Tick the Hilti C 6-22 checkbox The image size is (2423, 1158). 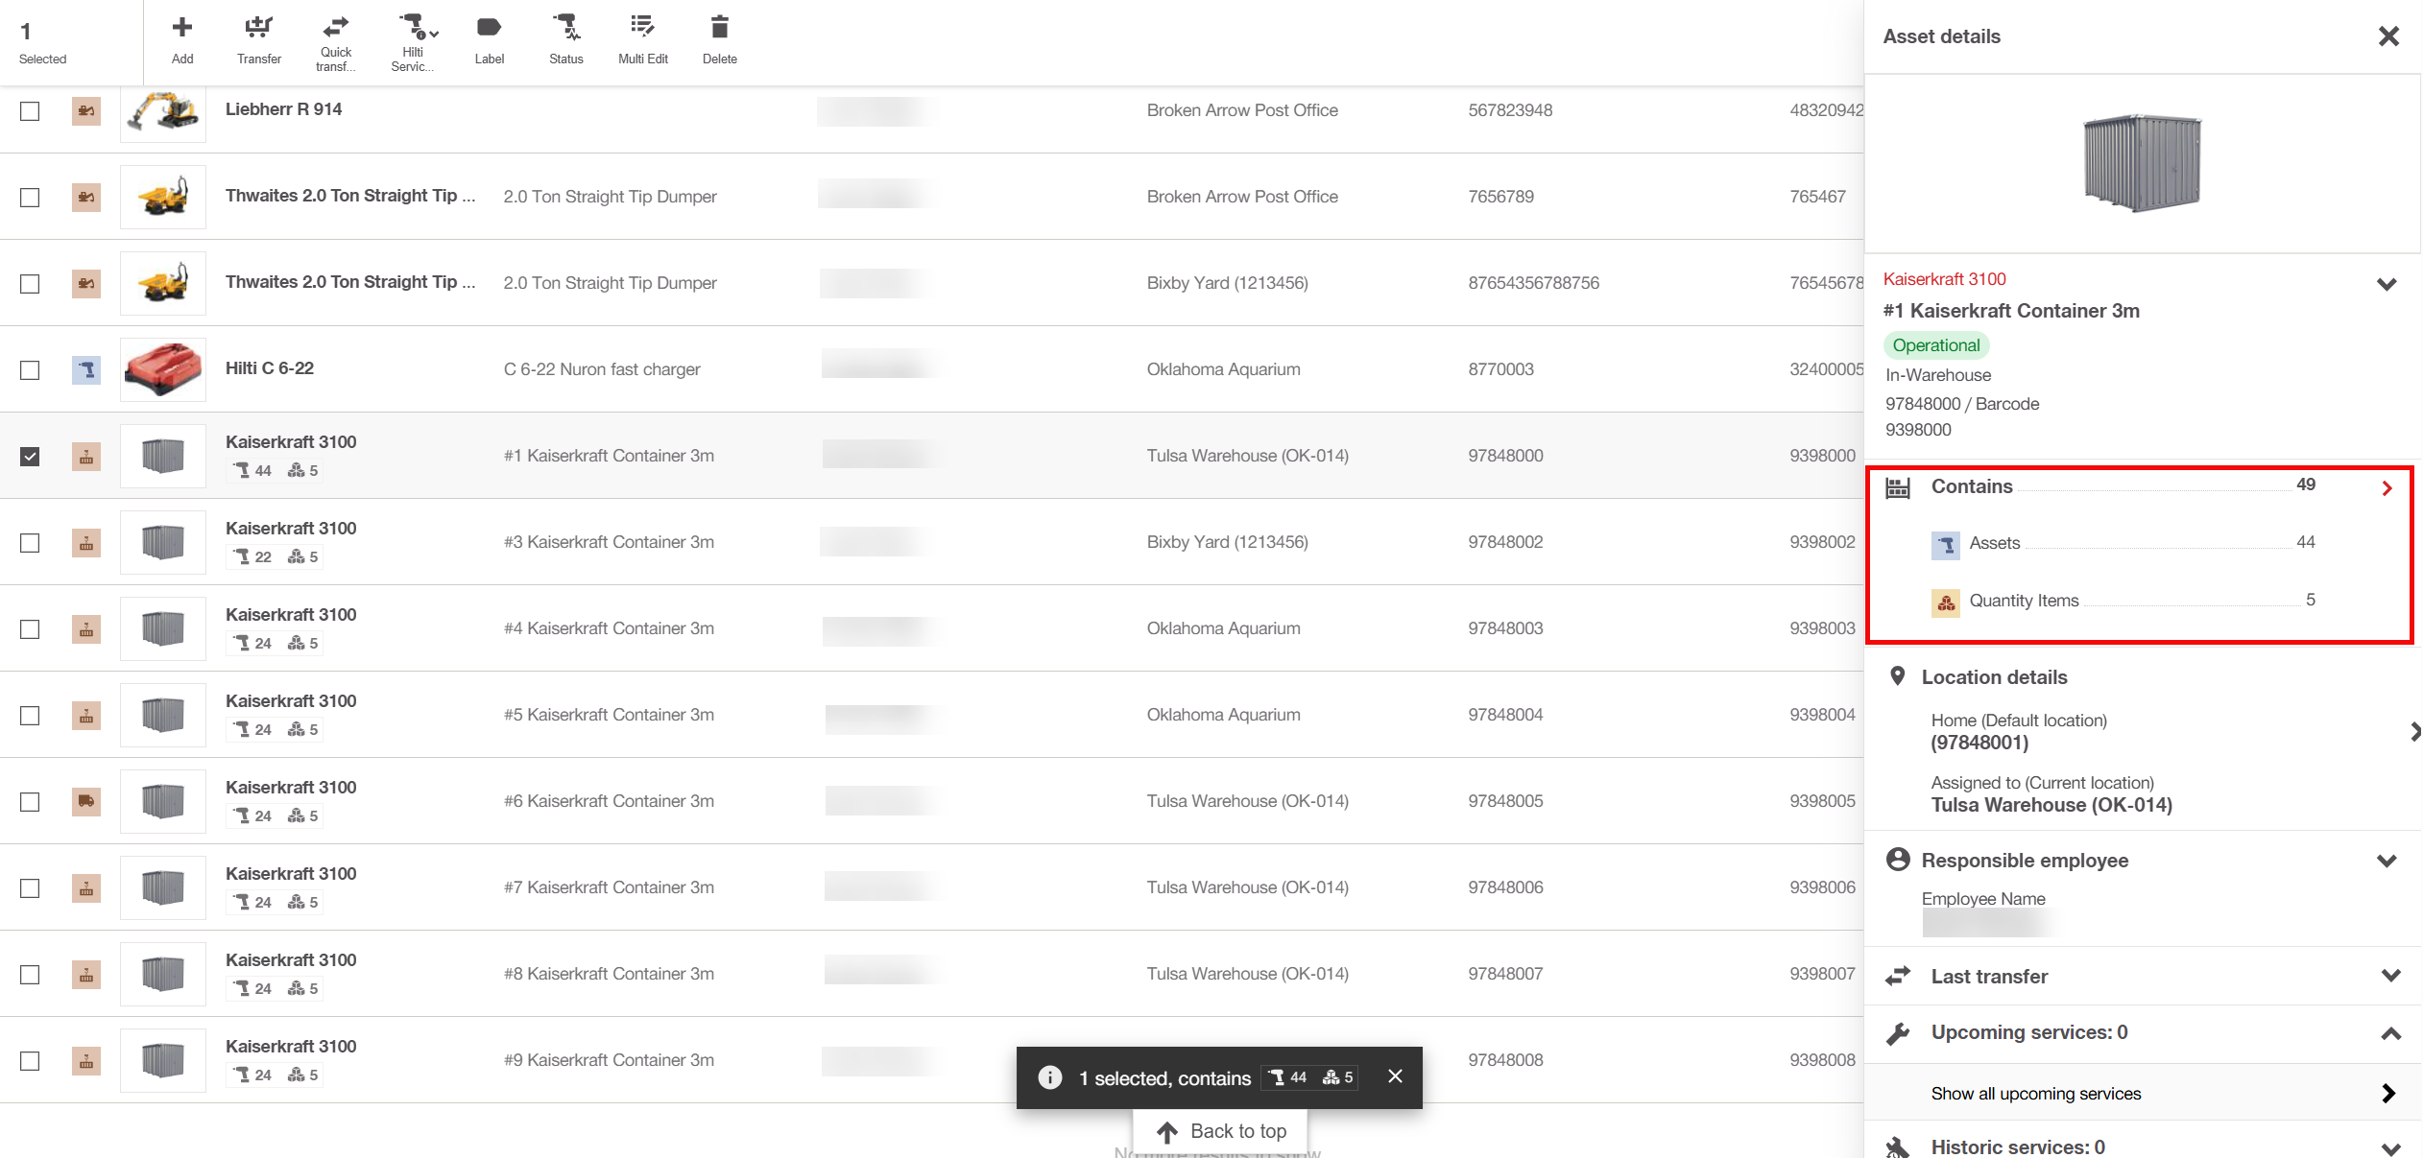pyautogui.click(x=30, y=370)
